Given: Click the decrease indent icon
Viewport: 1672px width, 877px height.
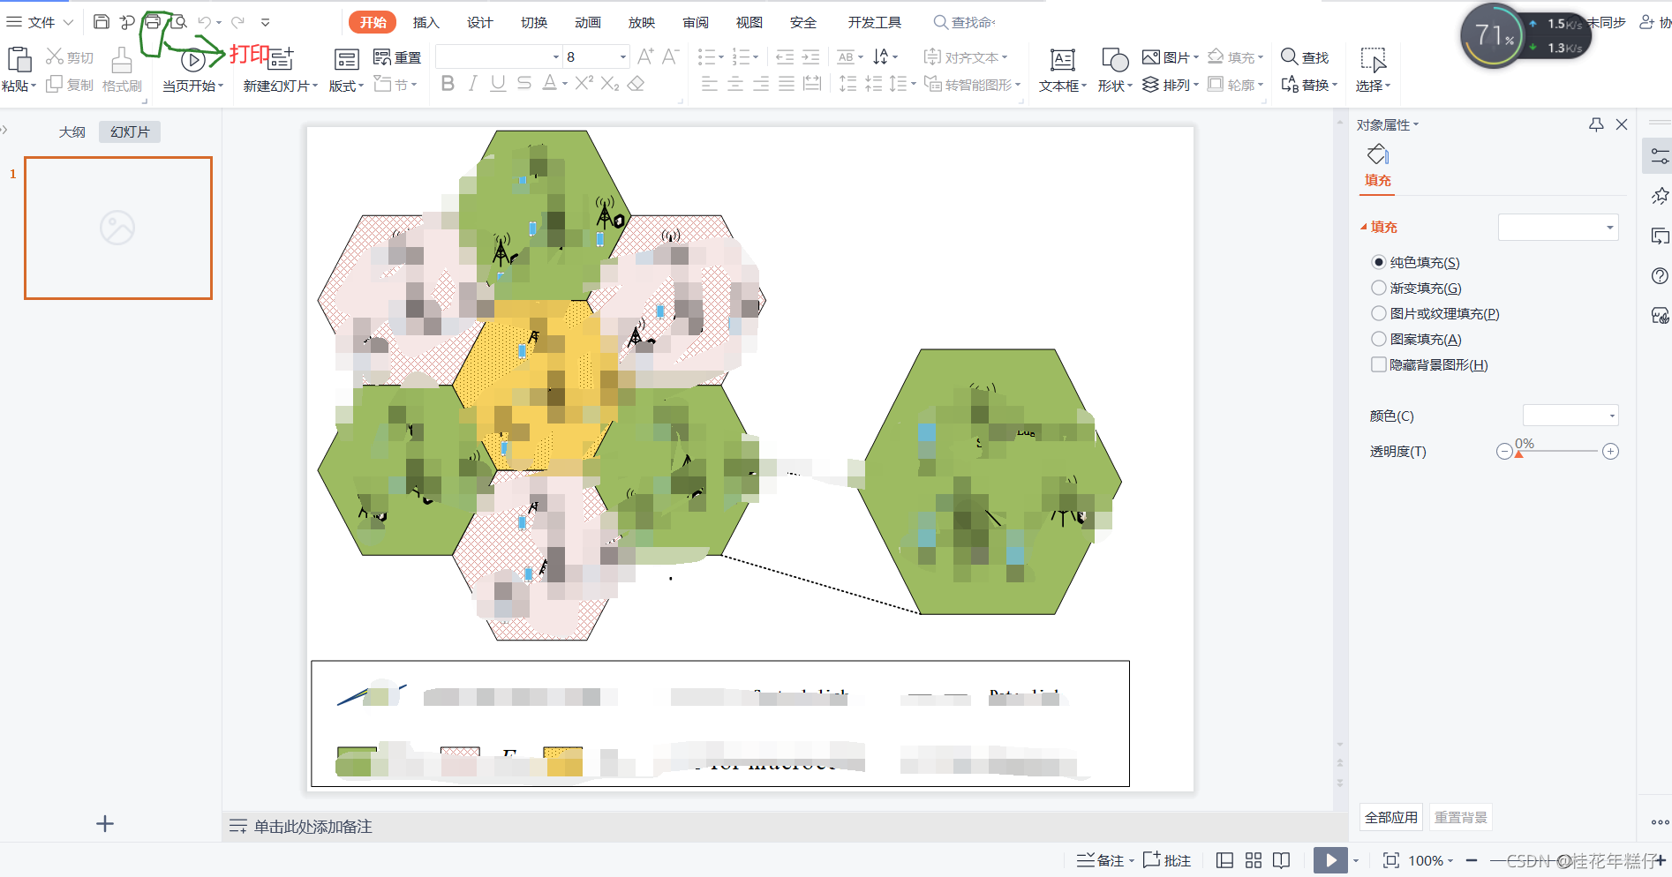Looking at the screenshot, I should 785,57.
